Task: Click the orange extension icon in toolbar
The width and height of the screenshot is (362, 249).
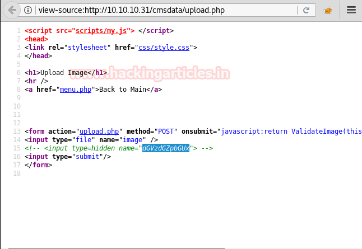Action: [x=328, y=10]
